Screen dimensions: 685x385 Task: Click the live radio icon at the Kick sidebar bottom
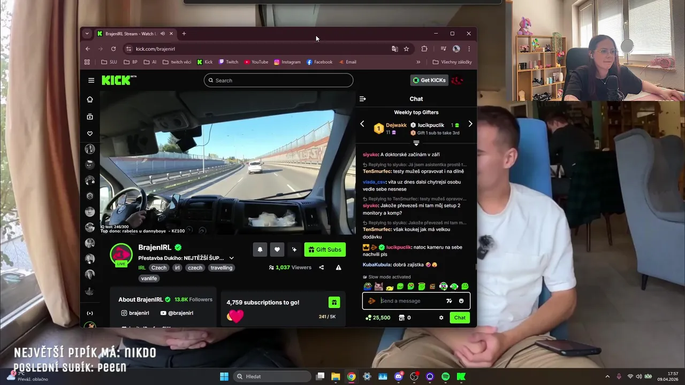click(x=90, y=313)
